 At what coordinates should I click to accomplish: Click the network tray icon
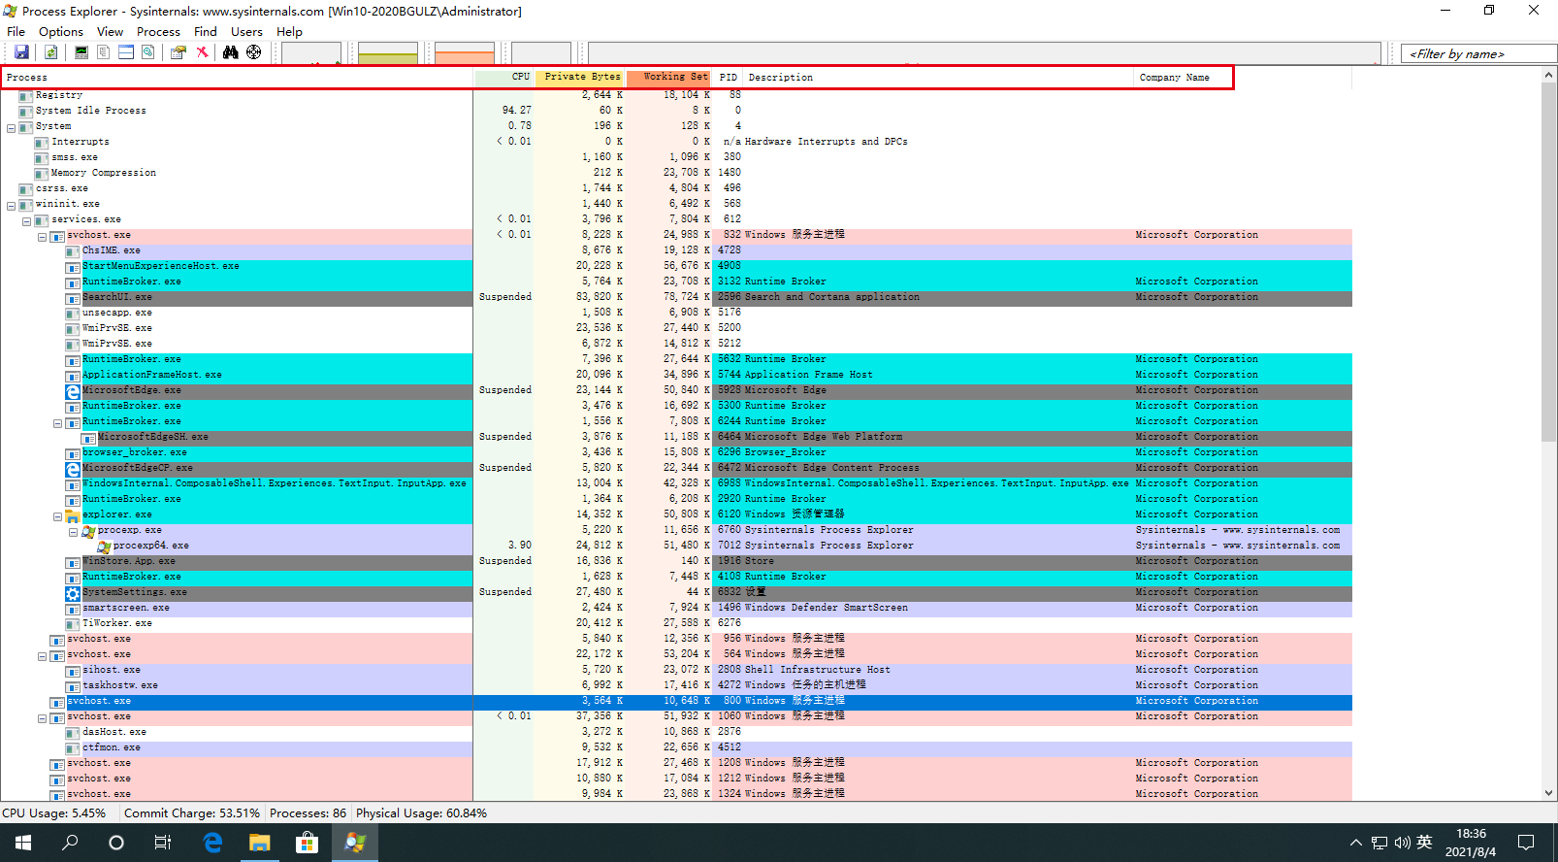(x=1379, y=843)
